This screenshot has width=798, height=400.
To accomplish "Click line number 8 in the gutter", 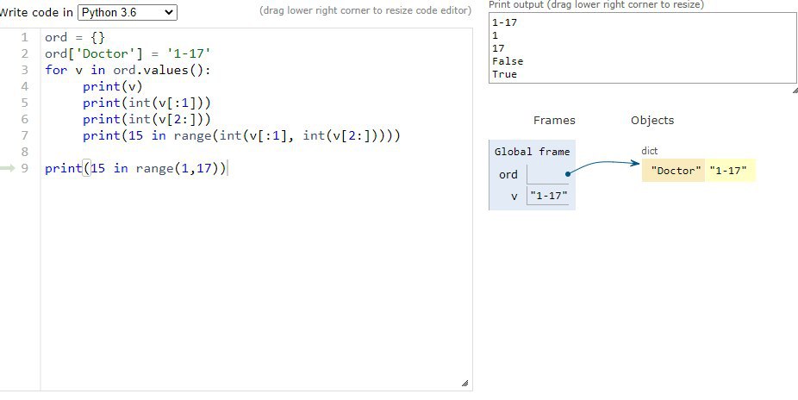I will [x=24, y=152].
